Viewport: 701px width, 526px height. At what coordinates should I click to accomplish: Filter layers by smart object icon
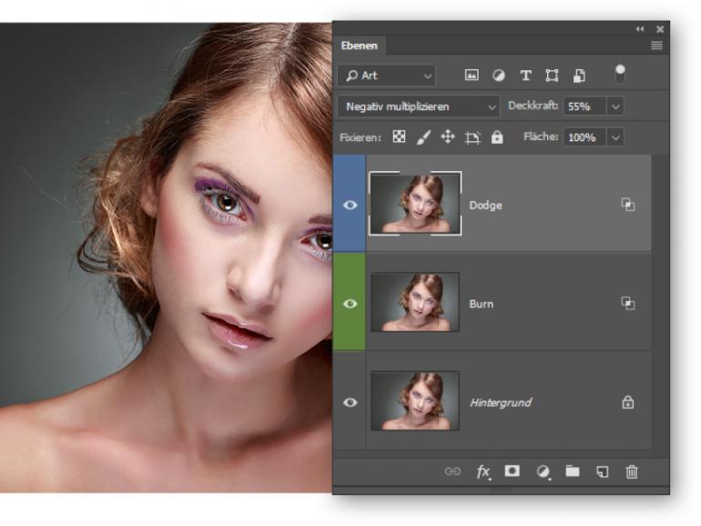(579, 76)
